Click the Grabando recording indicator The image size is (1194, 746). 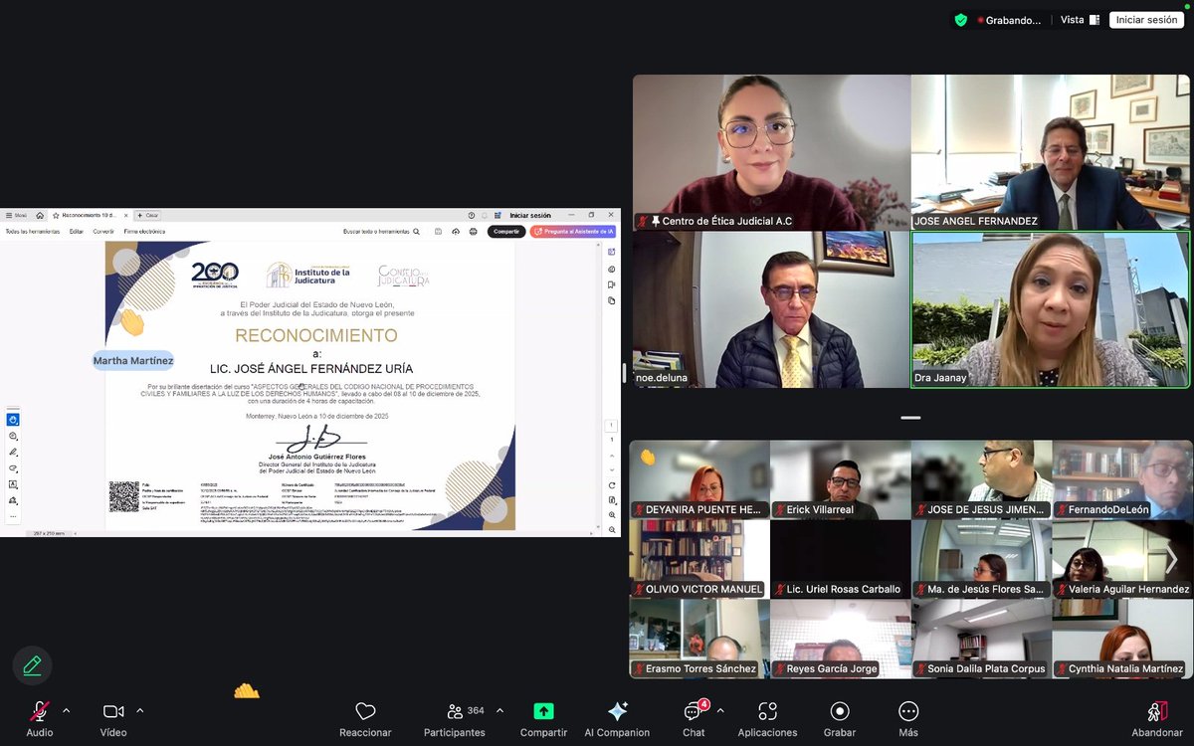1011,20
